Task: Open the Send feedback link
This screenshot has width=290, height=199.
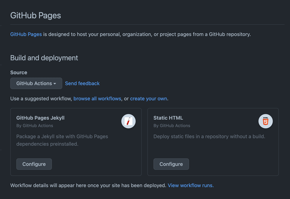Action: 82,83
